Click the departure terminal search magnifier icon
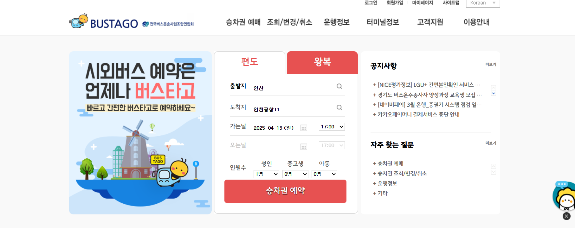Screen dimensions: 575x228 point(339,86)
